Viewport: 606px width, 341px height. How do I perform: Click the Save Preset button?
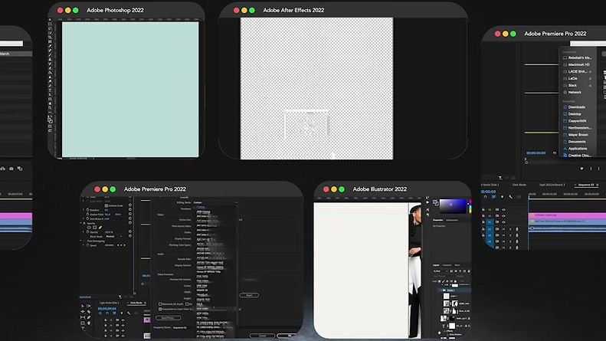tap(168, 318)
